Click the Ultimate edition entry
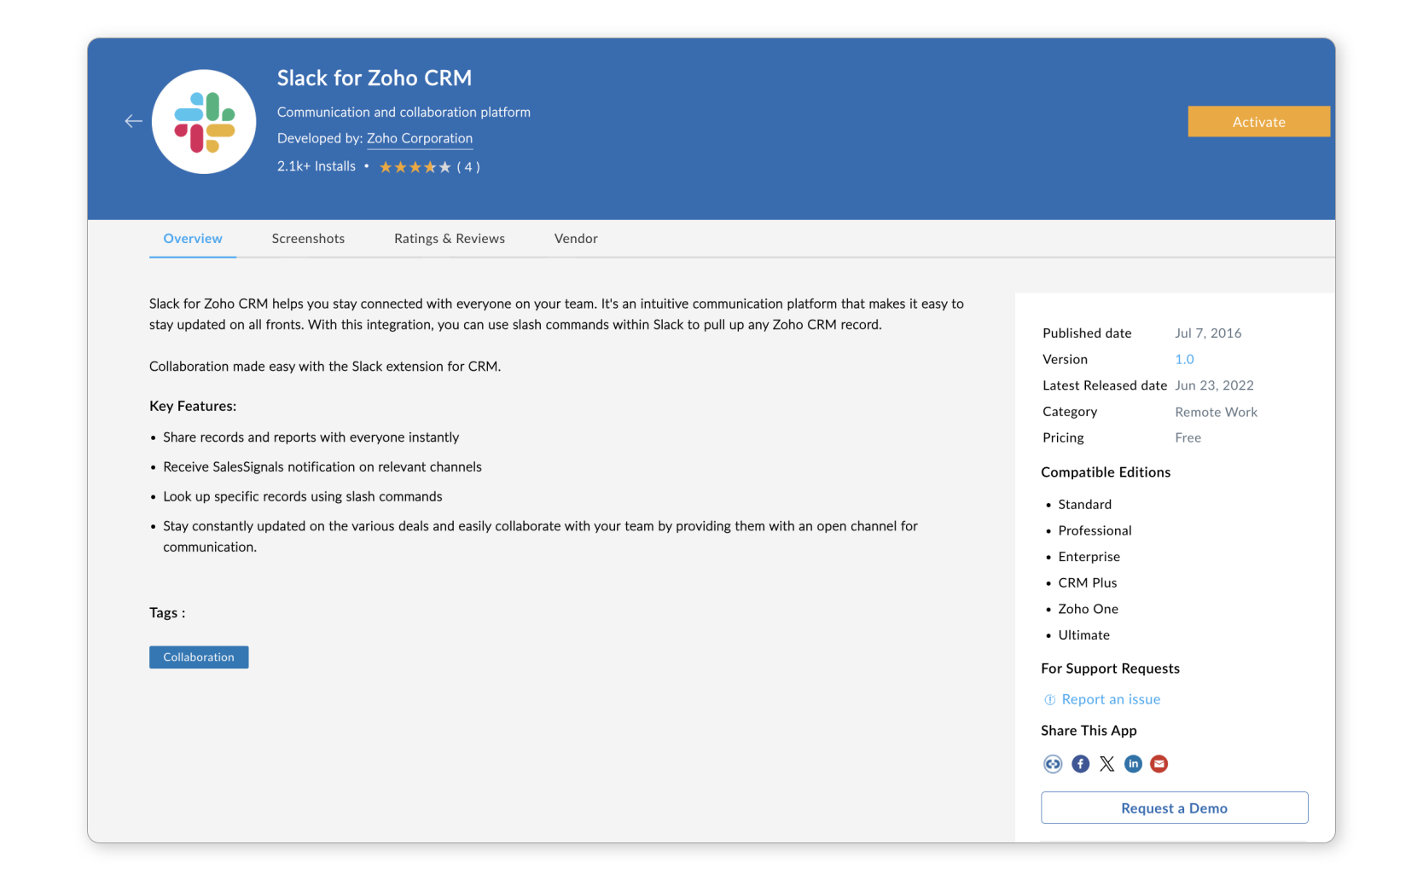 pos(1083,635)
